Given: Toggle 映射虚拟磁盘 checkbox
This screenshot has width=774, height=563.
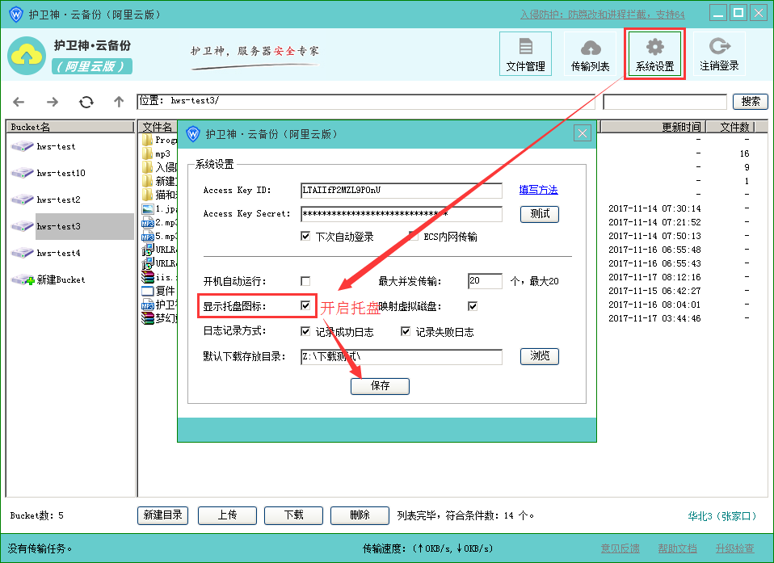Looking at the screenshot, I should (x=473, y=306).
